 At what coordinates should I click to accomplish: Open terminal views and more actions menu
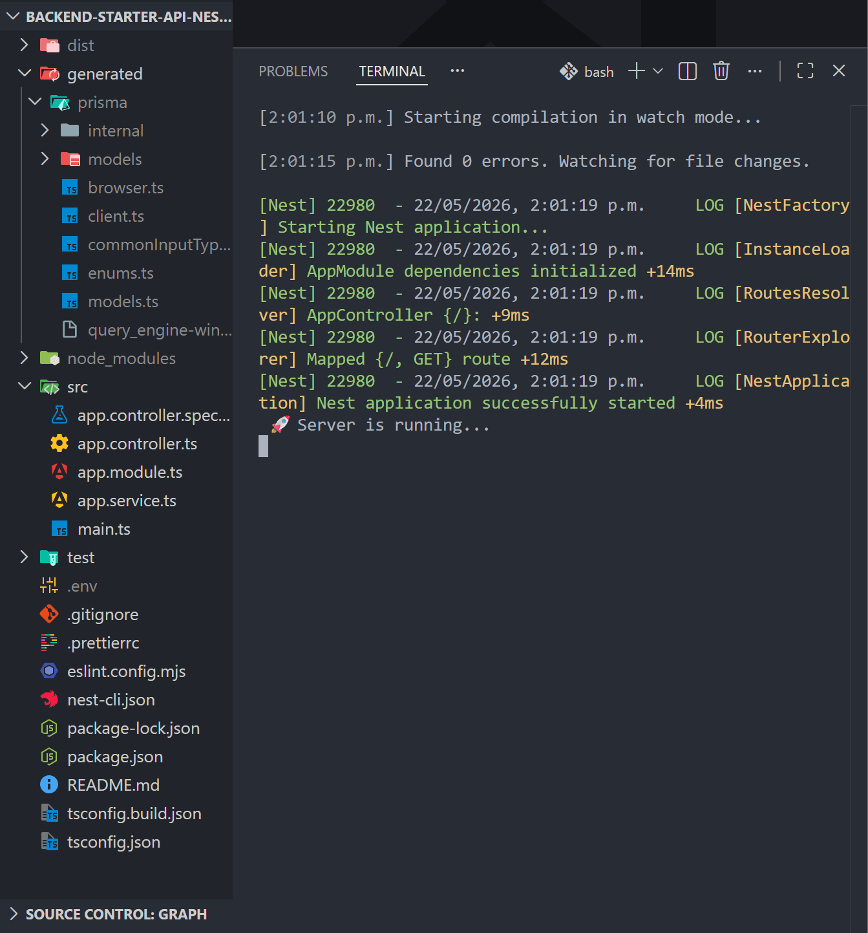click(x=755, y=71)
